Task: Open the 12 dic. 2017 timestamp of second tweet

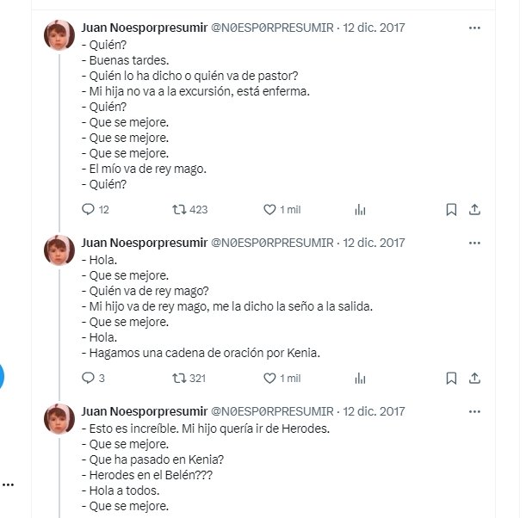Action: [x=374, y=243]
